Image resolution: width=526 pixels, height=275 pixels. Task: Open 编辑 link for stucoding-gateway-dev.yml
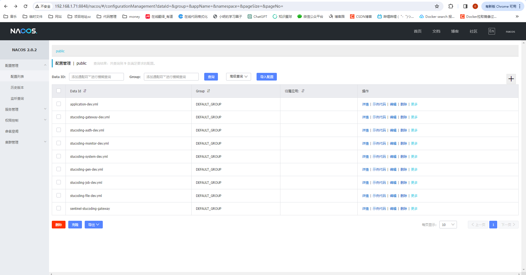[393, 117]
